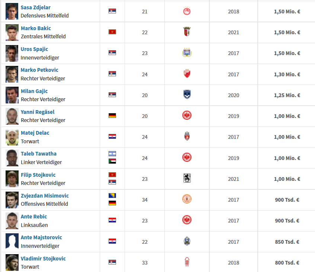
Task: Click Matej Delac's player portrait
Action: point(12,137)
